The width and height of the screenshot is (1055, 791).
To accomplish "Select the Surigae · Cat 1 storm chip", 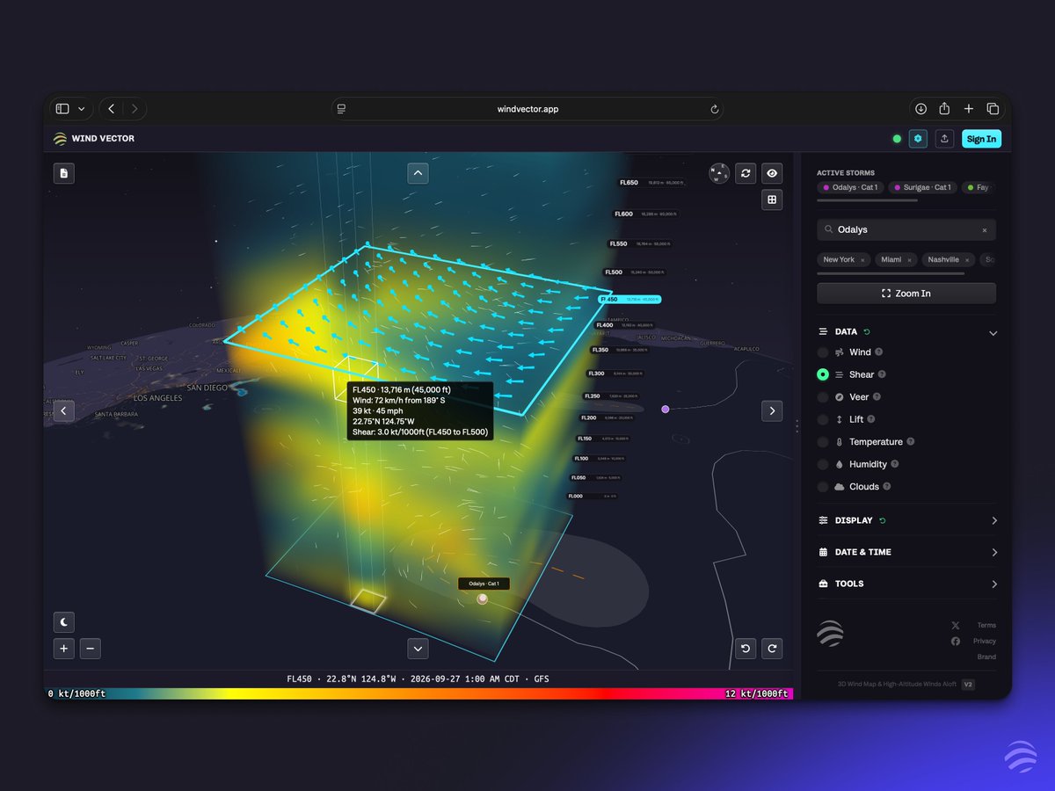I will [920, 187].
